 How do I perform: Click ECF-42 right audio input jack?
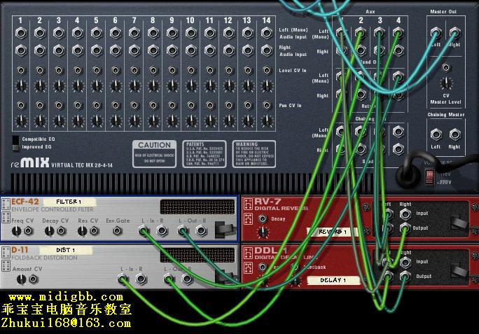pyautogui.click(x=162, y=230)
